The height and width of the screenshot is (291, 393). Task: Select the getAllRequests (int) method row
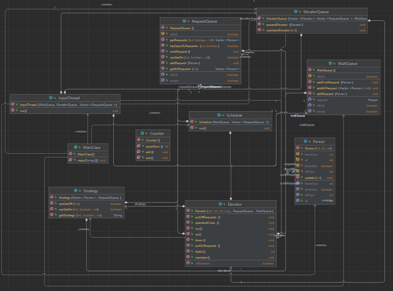(x=201, y=69)
